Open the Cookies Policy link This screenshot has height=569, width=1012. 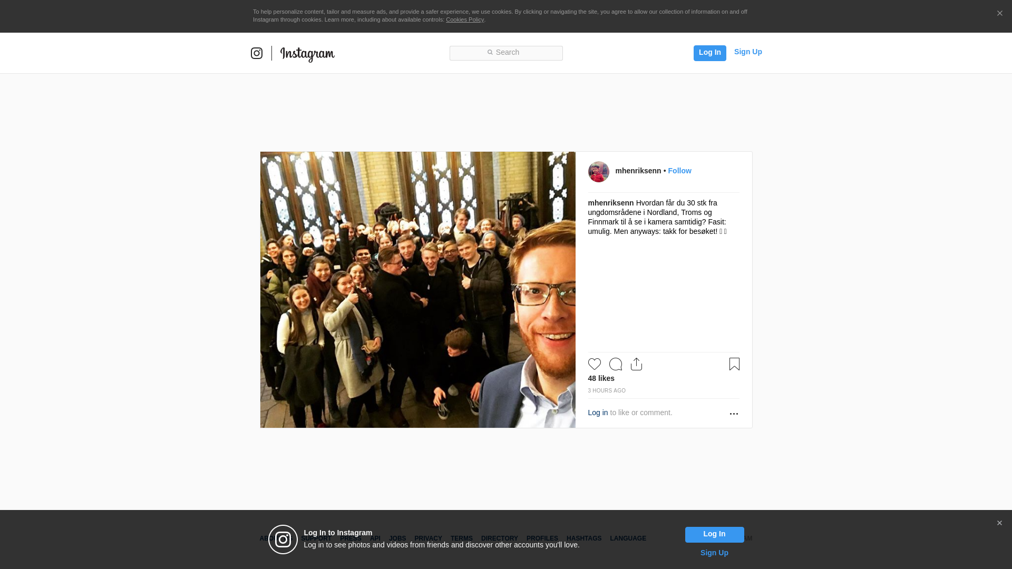[x=464, y=19]
